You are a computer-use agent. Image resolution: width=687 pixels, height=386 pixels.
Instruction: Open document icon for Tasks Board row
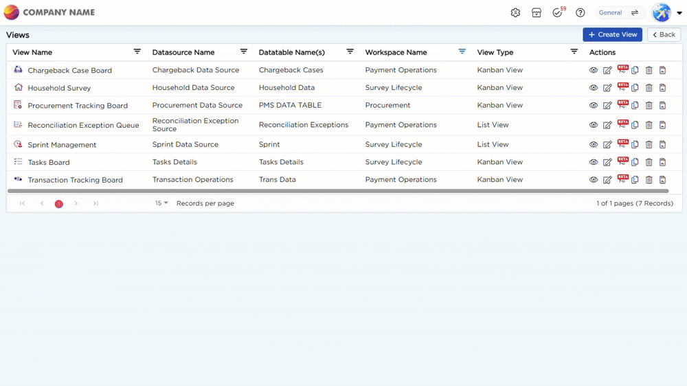pos(662,162)
